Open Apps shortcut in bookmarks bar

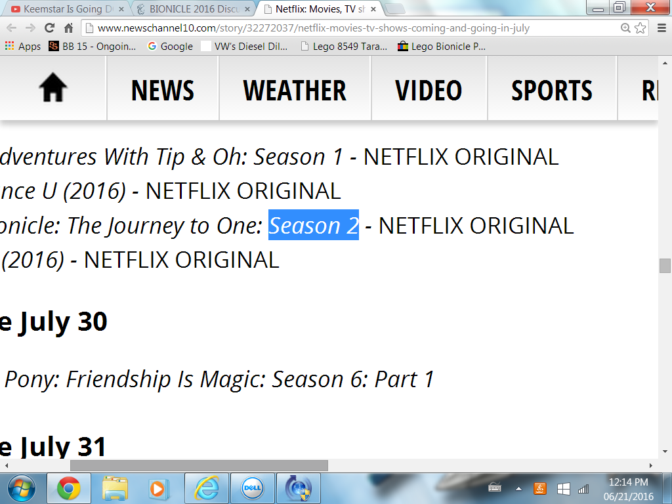click(23, 47)
